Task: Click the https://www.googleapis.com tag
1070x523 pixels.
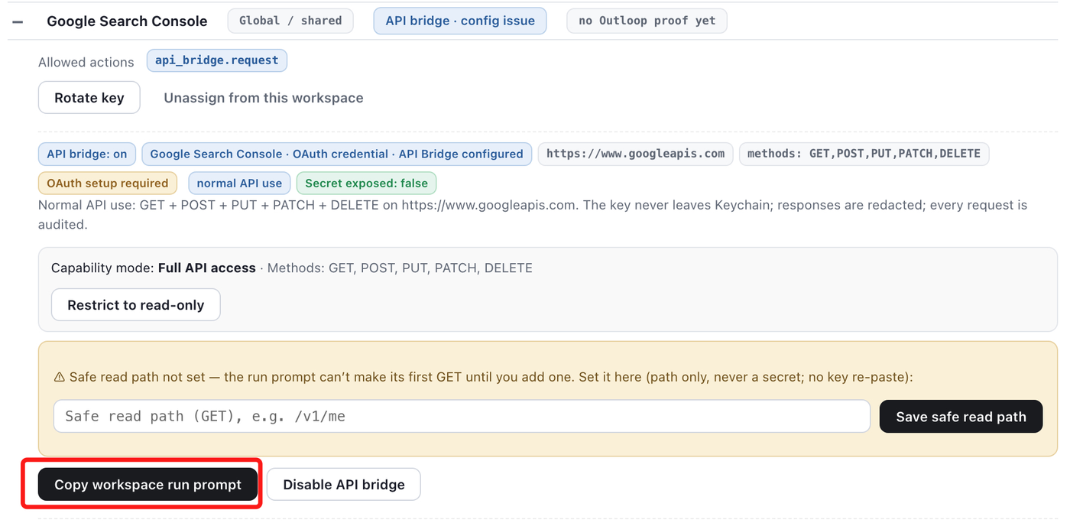Action: [636, 154]
